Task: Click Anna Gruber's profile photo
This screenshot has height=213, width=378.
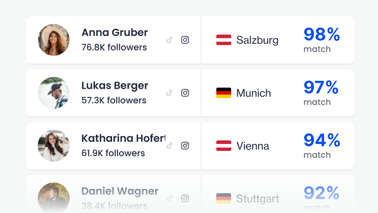Action: (54, 40)
